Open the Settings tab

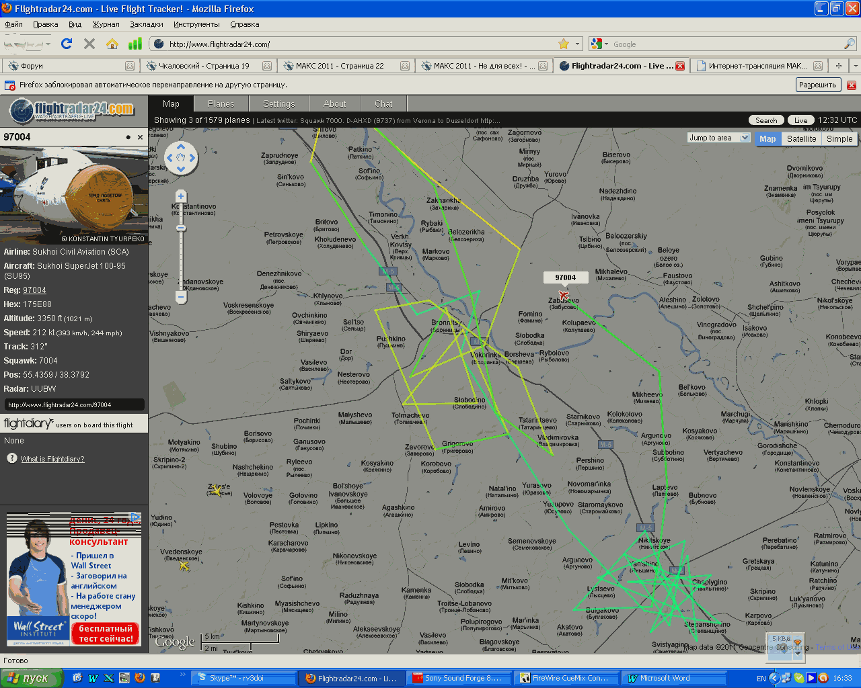pos(279,103)
